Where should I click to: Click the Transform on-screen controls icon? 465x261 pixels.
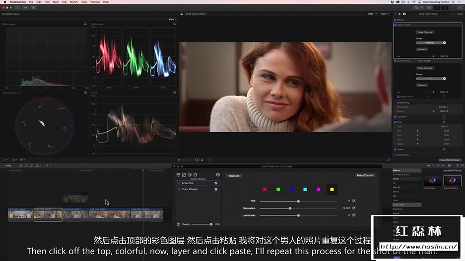pos(444,116)
